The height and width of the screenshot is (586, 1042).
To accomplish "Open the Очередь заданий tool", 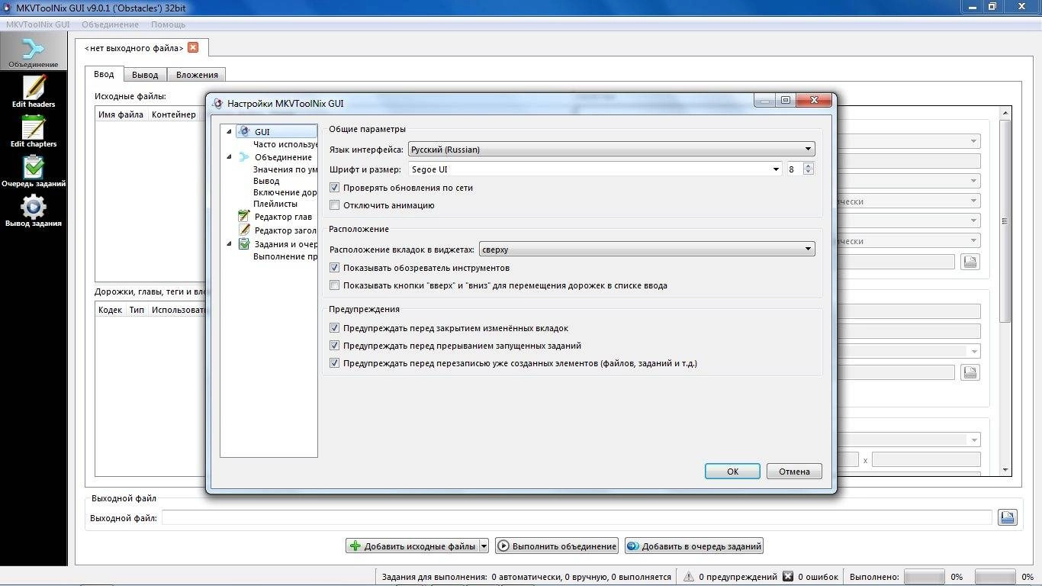I will point(34,171).
